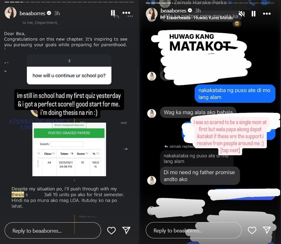Sort graded papers by Score column

click(x=82, y=154)
